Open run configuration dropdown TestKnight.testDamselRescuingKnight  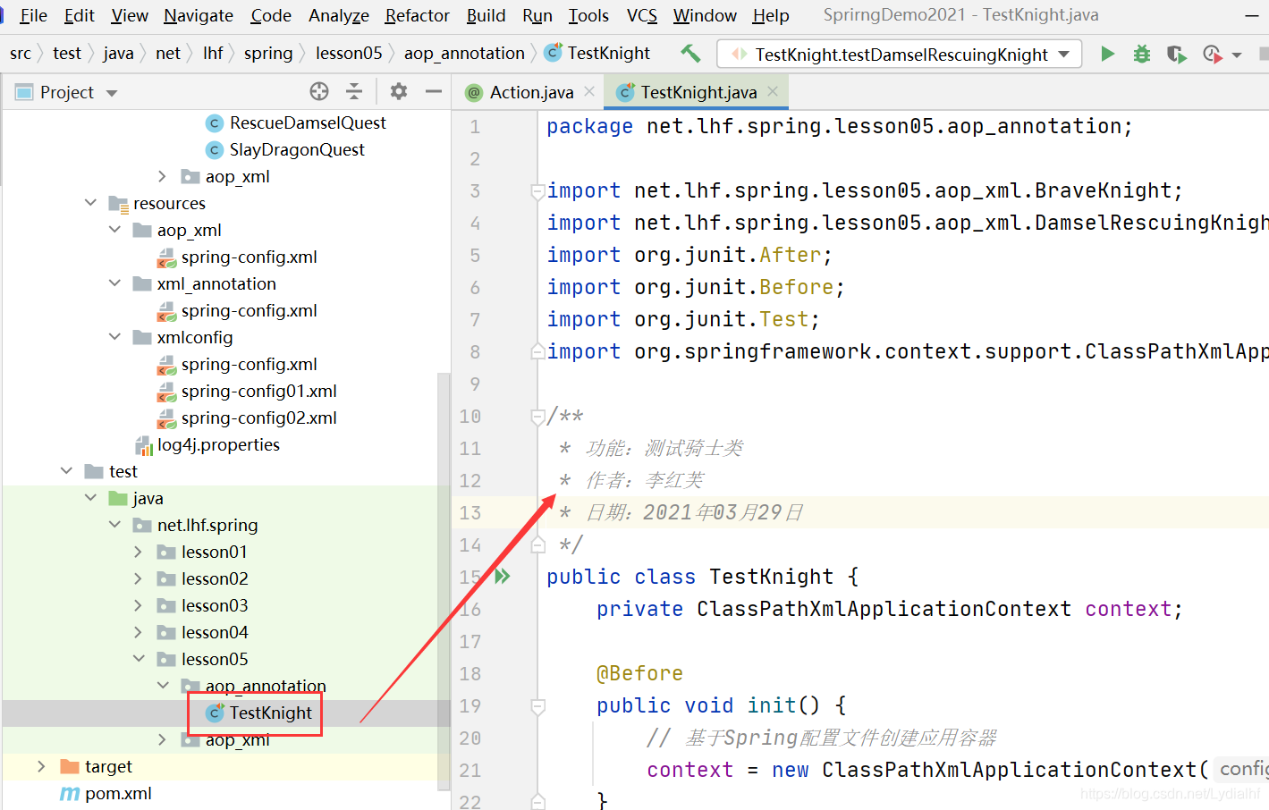(900, 54)
